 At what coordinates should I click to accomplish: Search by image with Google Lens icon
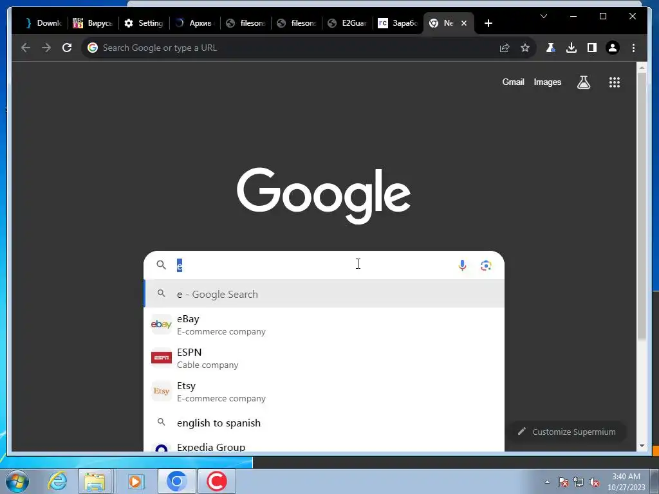point(486,265)
